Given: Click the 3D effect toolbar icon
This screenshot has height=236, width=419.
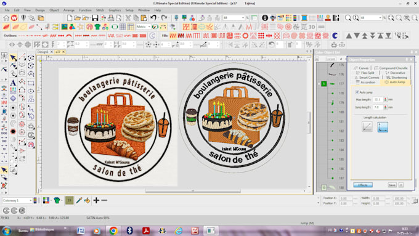Looking at the screenshot, I should click(312, 26).
